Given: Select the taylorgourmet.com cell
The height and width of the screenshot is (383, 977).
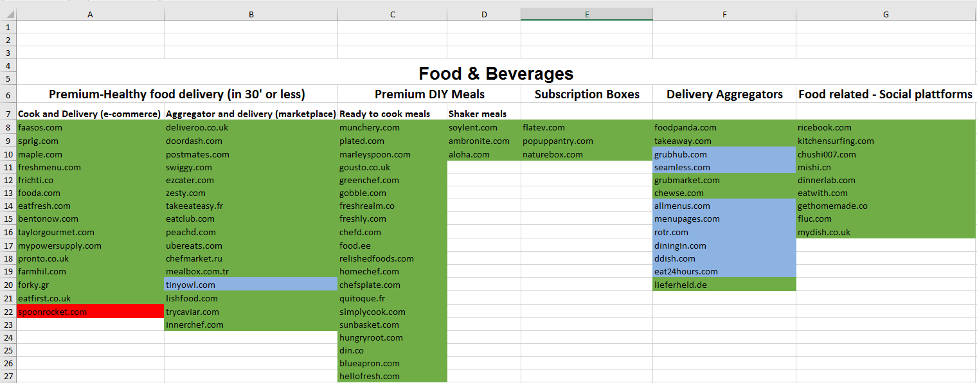Looking at the screenshot, I should pos(90,232).
